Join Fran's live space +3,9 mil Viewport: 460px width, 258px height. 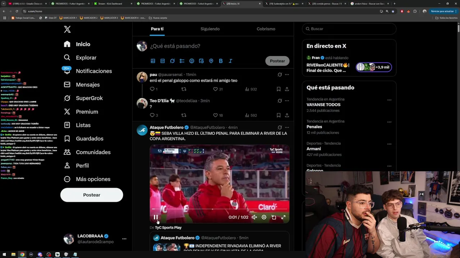[374, 67]
